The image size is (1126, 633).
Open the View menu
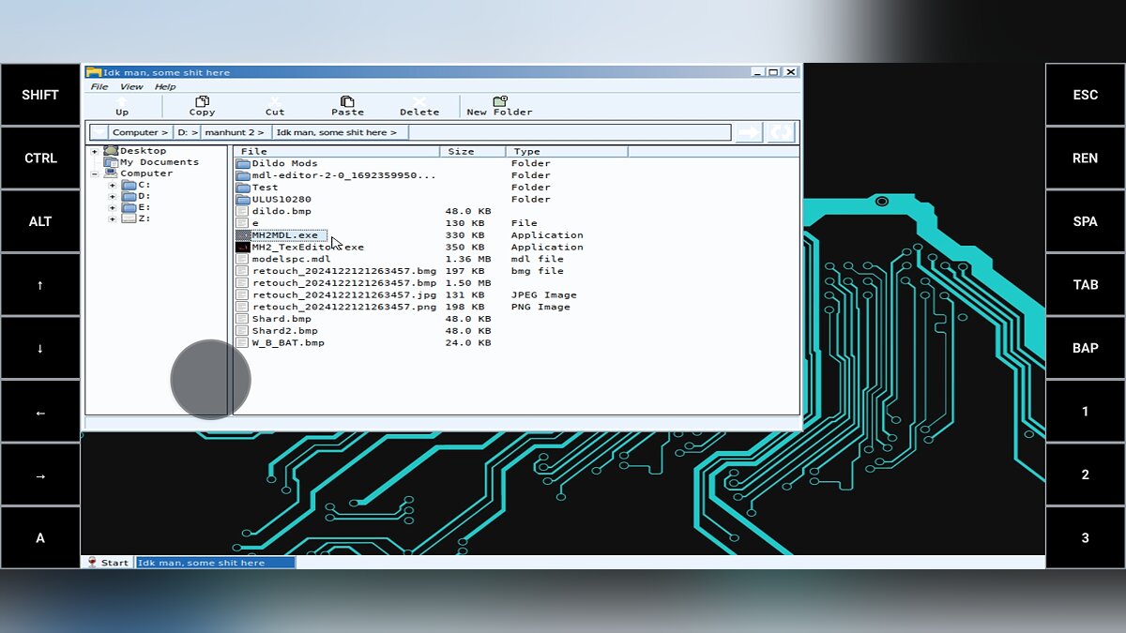131,87
